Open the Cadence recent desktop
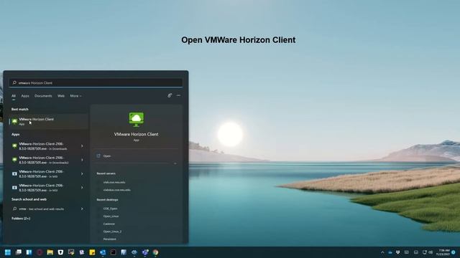This screenshot has height=258, width=460. [x=109, y=224]
